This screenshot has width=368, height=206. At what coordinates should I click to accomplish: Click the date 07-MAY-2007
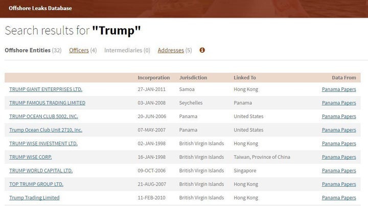[x=152, y=130]
